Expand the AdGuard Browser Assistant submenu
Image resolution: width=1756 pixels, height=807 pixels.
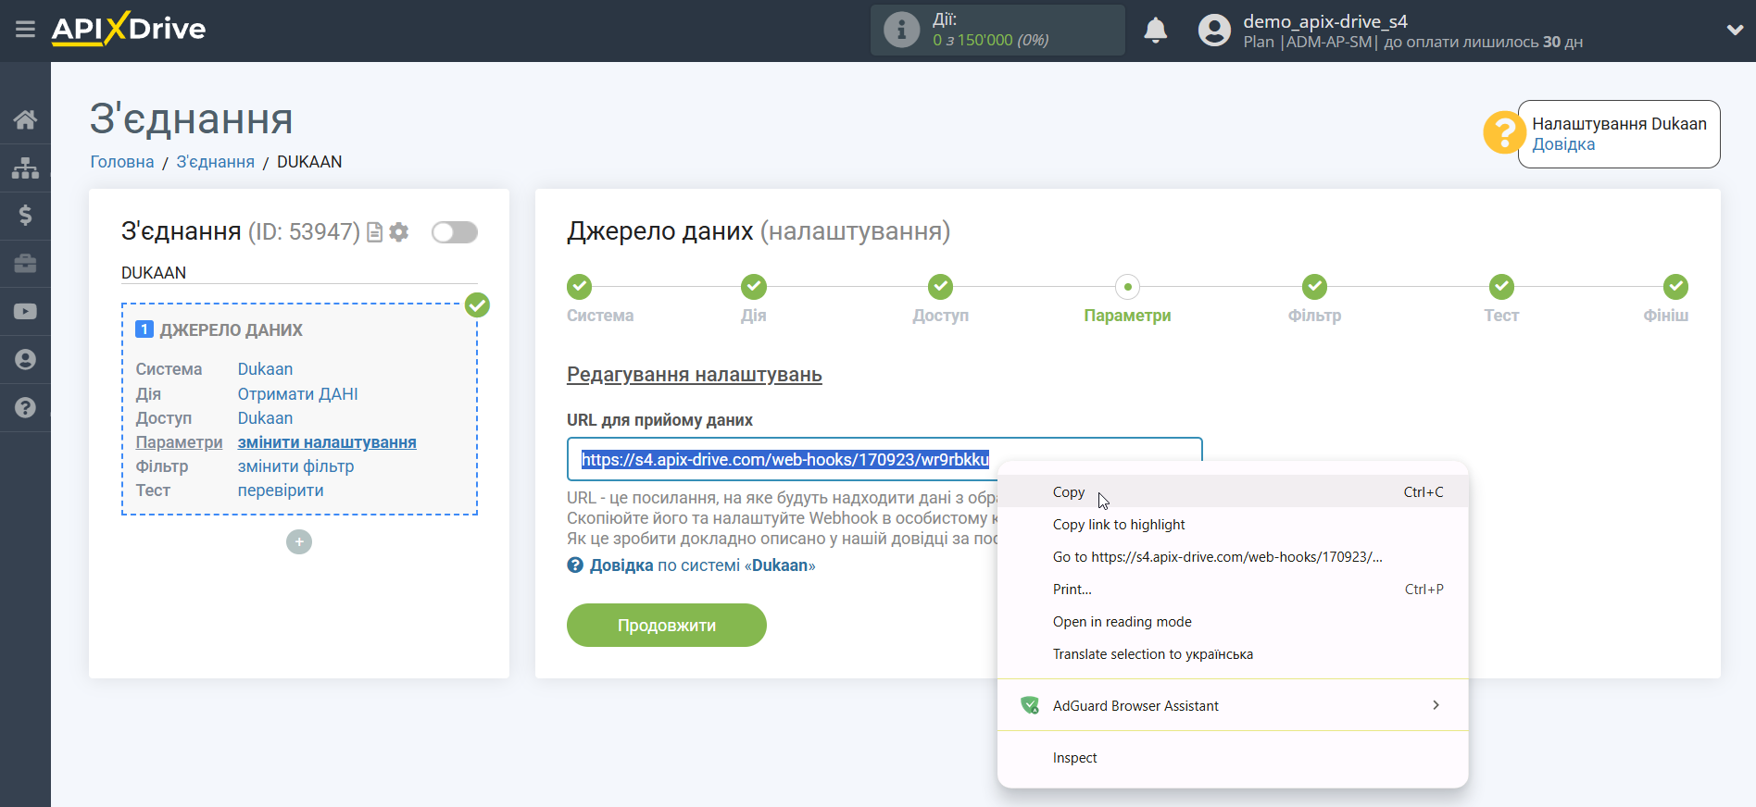[1232, 706]
